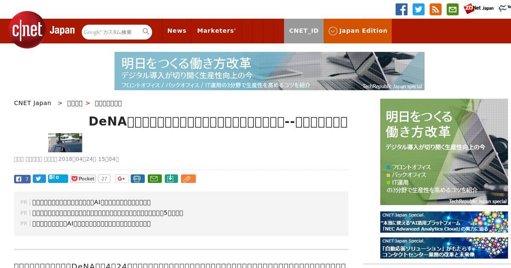Viewport: 511px width, 268px height.
Task: Open the top banner ad about work-style reform
Action: coord(270,71)
